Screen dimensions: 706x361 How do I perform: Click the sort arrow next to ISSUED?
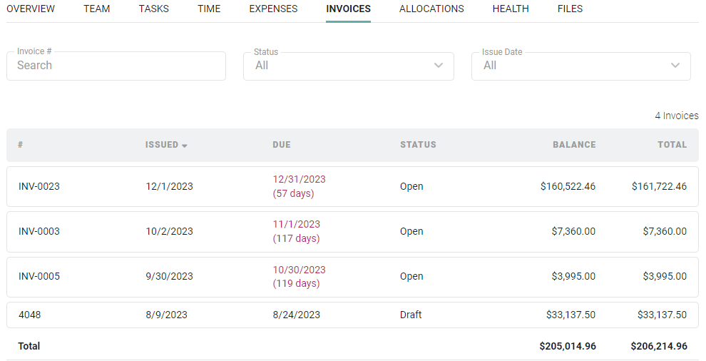pos(184,146)
